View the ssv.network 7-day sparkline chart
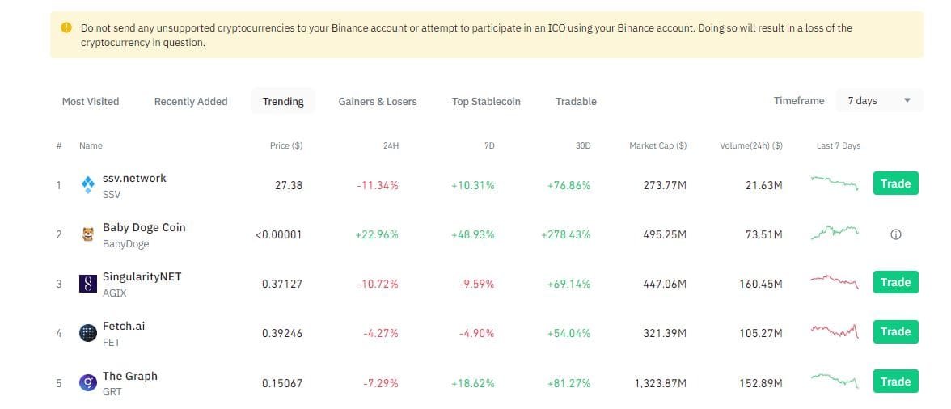Viewport: 951px width, 409px height. point(834,183)
